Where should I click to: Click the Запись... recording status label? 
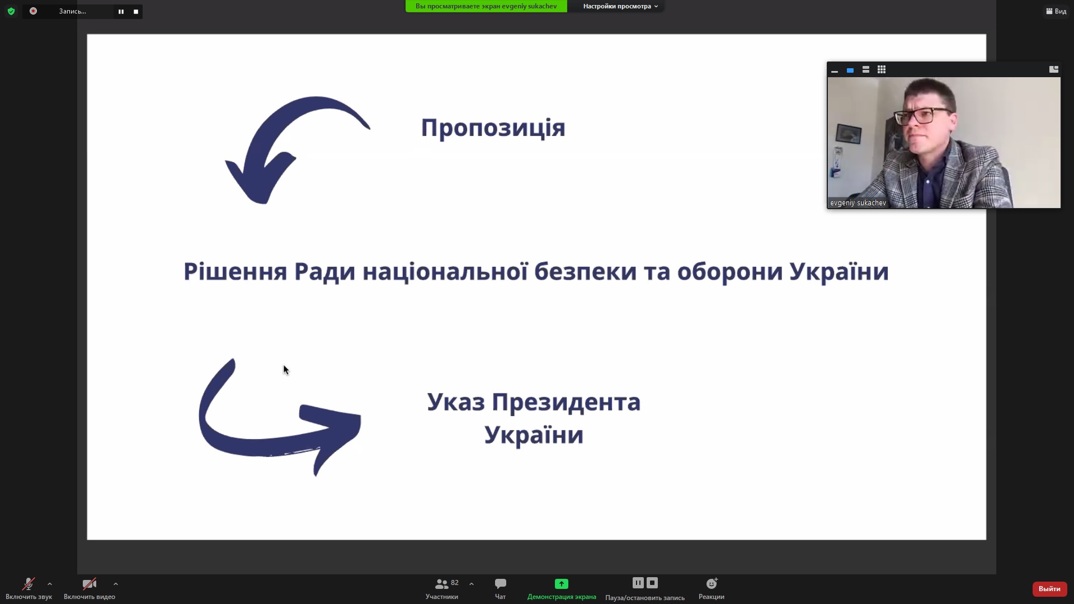(x=72, y=11)
